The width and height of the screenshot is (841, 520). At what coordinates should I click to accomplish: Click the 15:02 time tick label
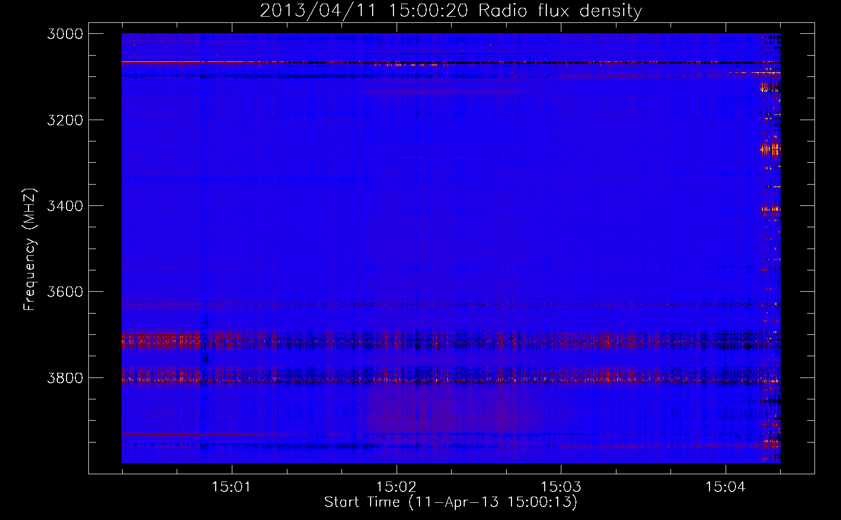[x=397, y=487]
